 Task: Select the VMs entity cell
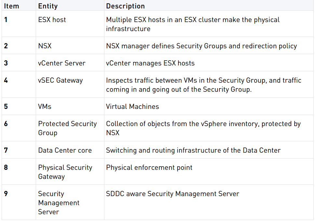[x=70, y=107]
